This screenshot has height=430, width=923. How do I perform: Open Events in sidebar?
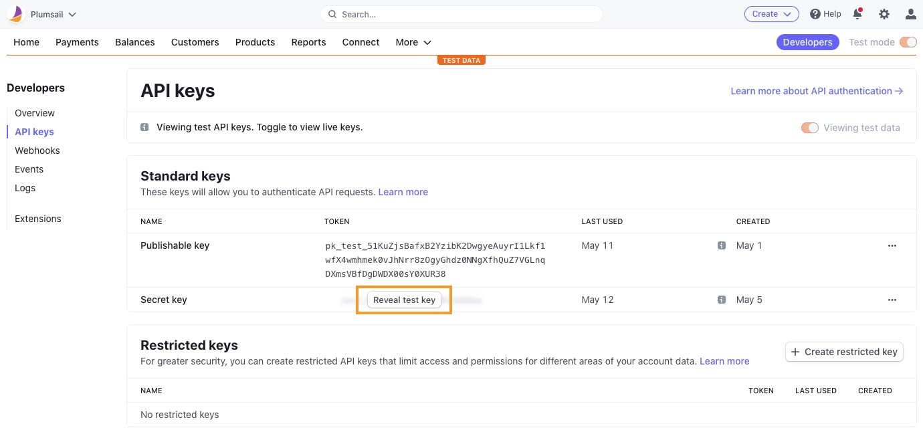pyautogui.click(x=29, y=169)
